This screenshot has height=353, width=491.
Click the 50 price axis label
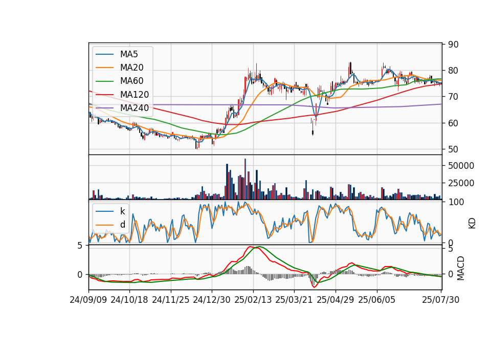[x=454, y=149]
